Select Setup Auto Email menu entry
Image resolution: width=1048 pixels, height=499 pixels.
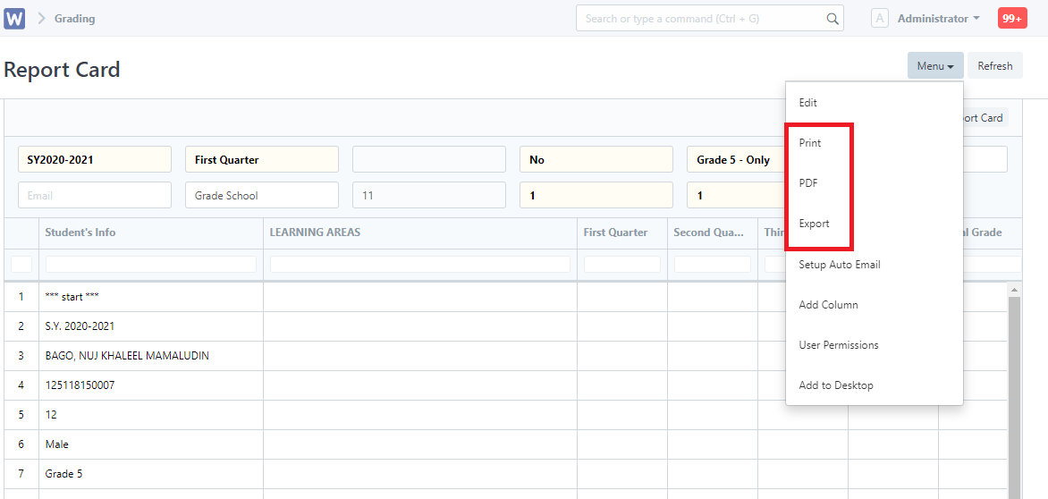875,265
